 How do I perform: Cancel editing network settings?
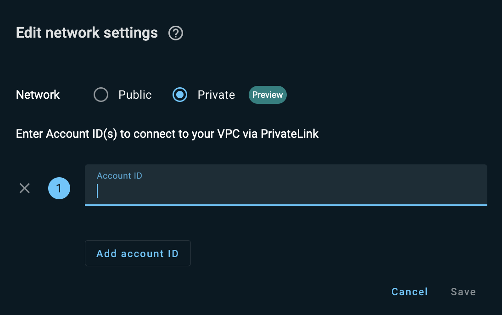coord(409,292)
